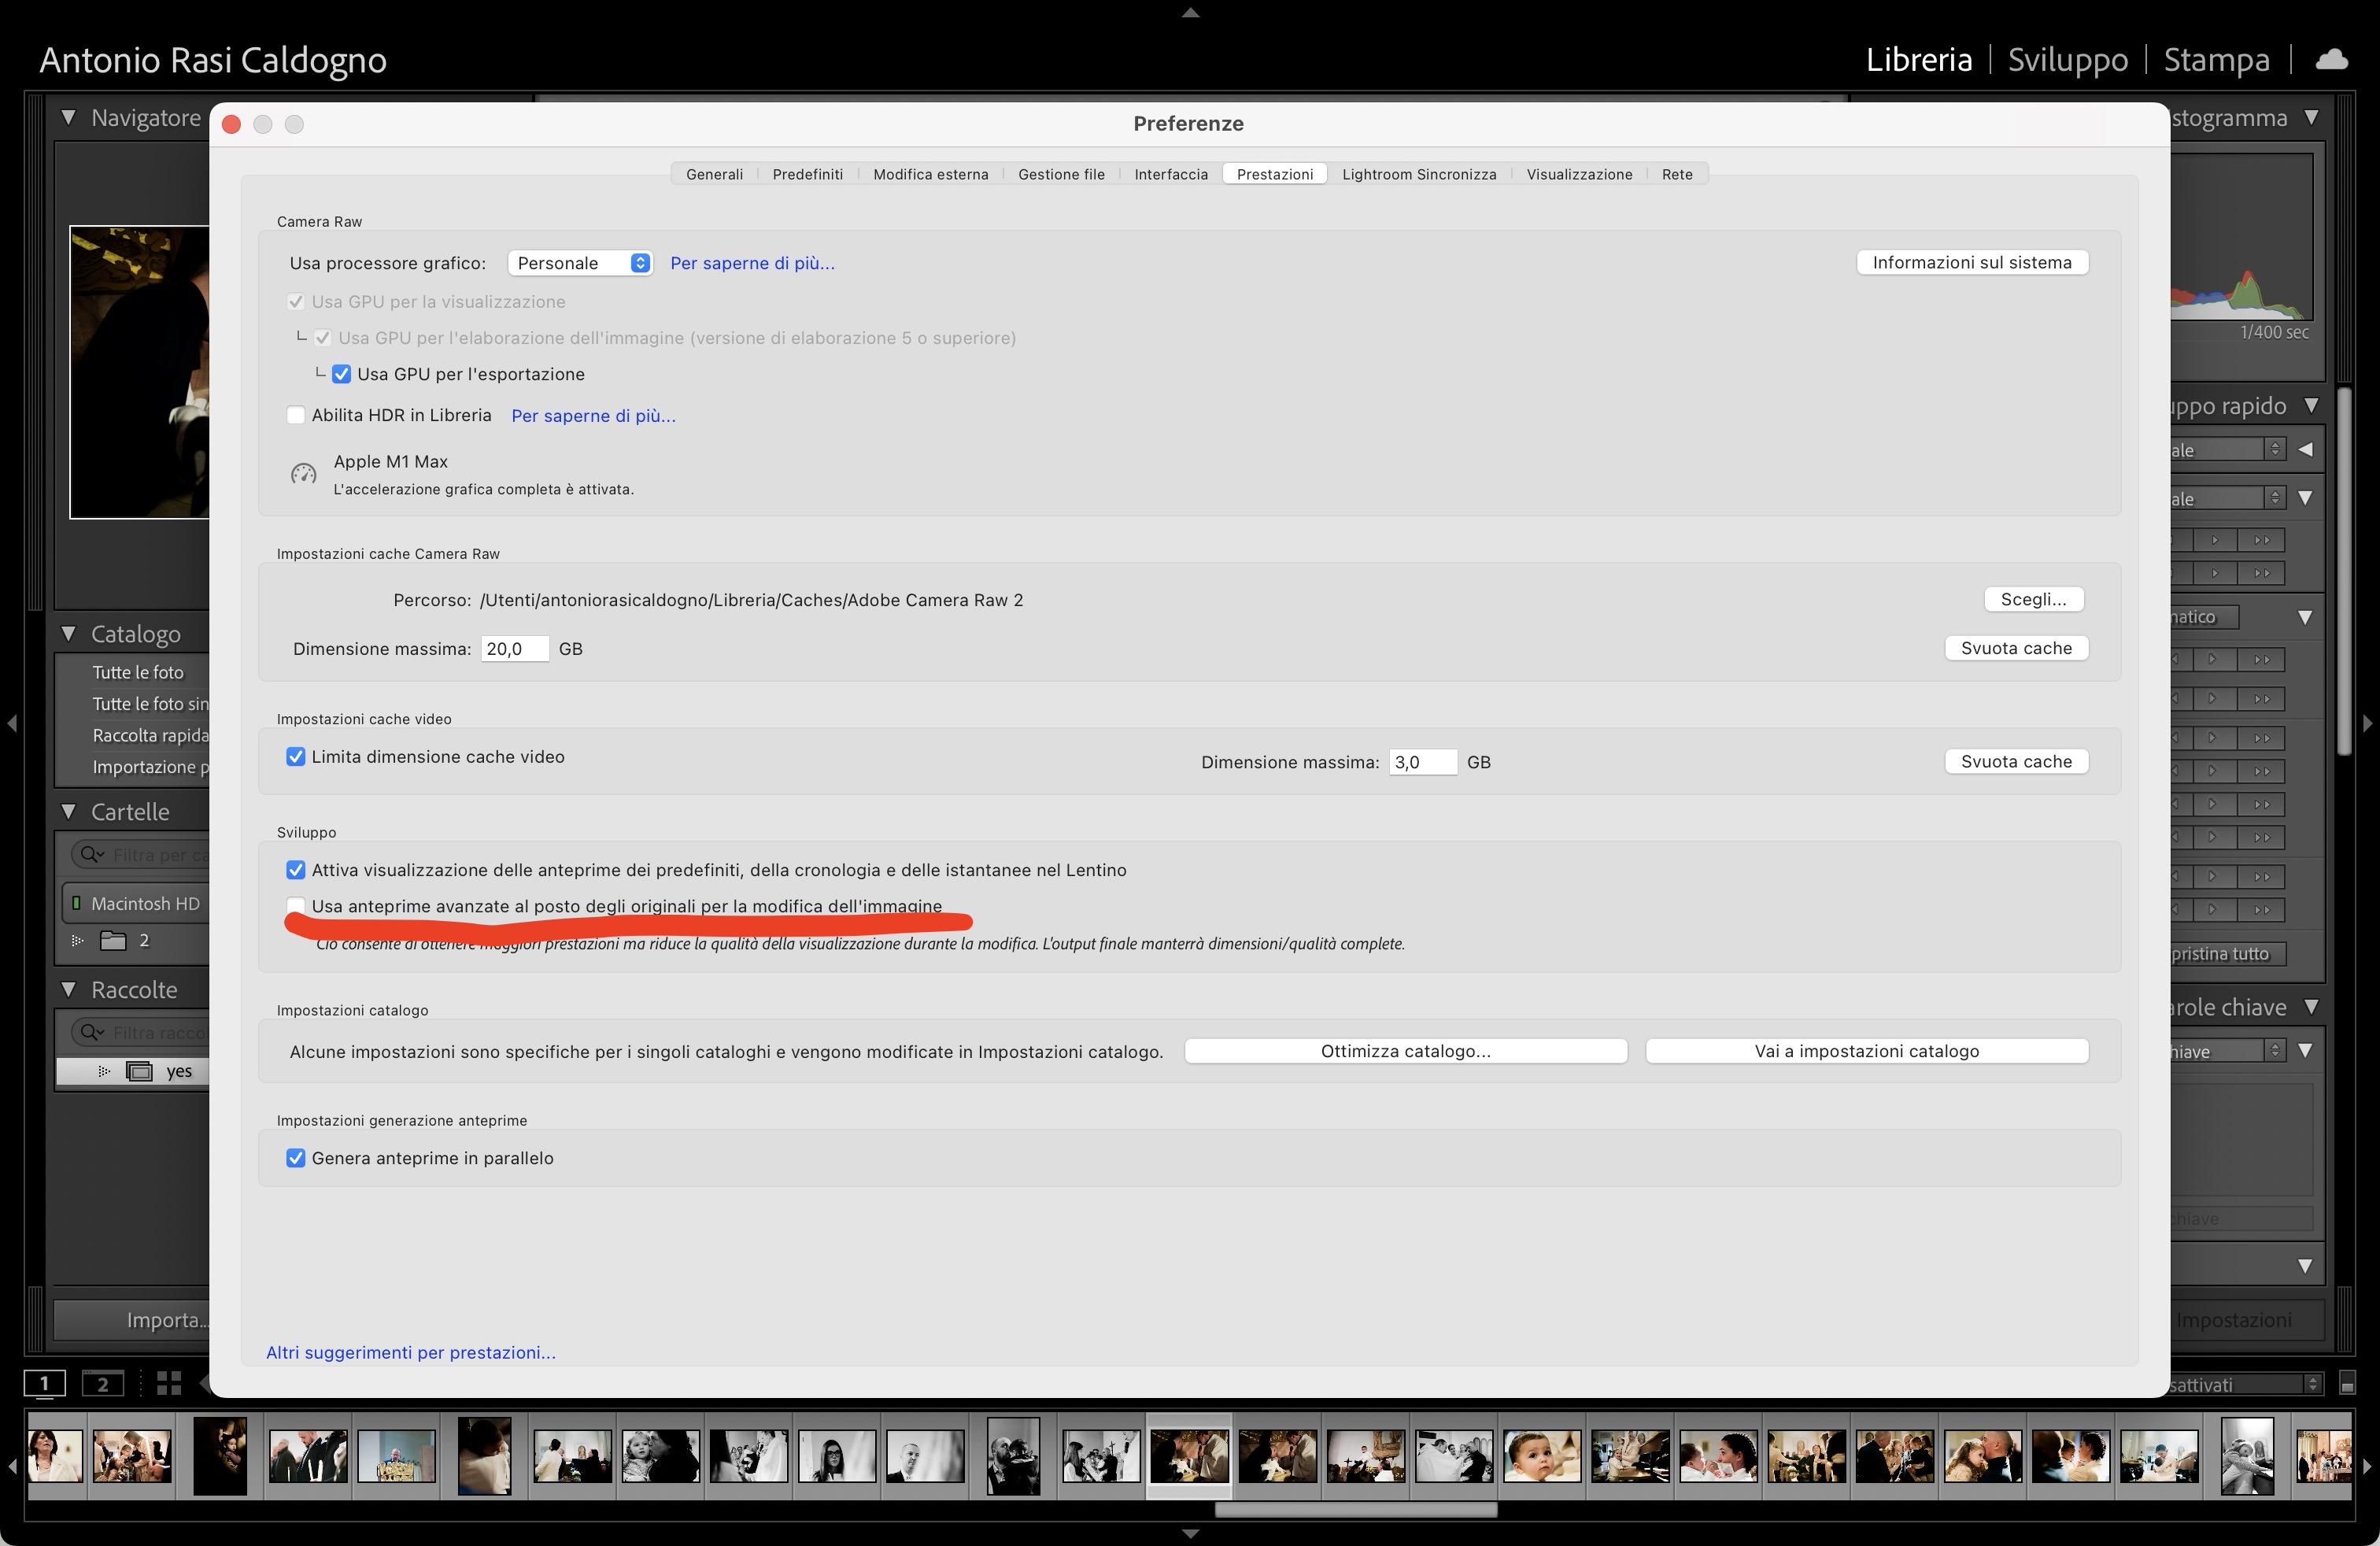This screenshot has height=1546, width=2380.
Task: Collapse filmstrip with bottom arrow
Action: [1190, 1533]
